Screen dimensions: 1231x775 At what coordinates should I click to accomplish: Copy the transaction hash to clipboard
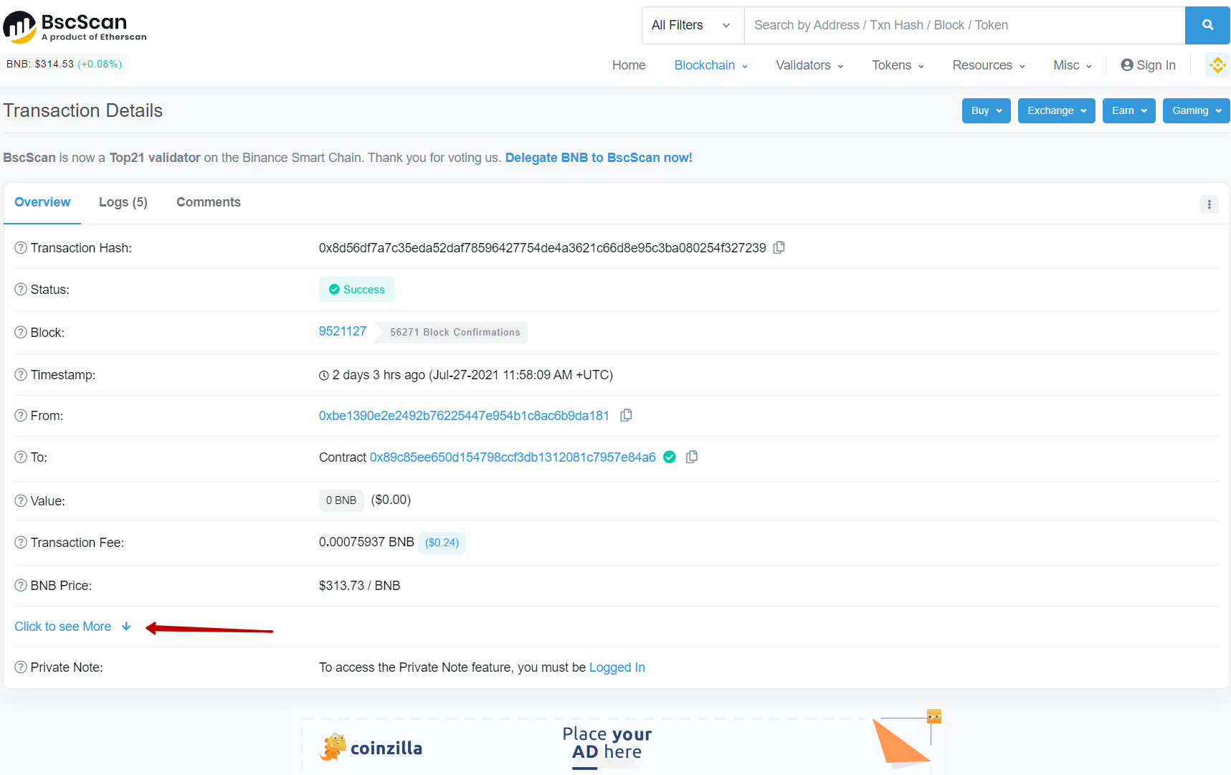[x=779, y=247]
